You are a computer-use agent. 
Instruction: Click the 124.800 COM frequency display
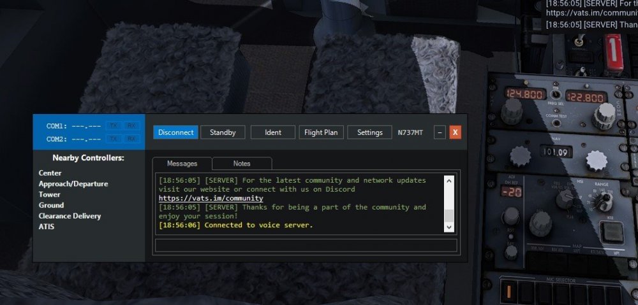[x=525, y=94]
